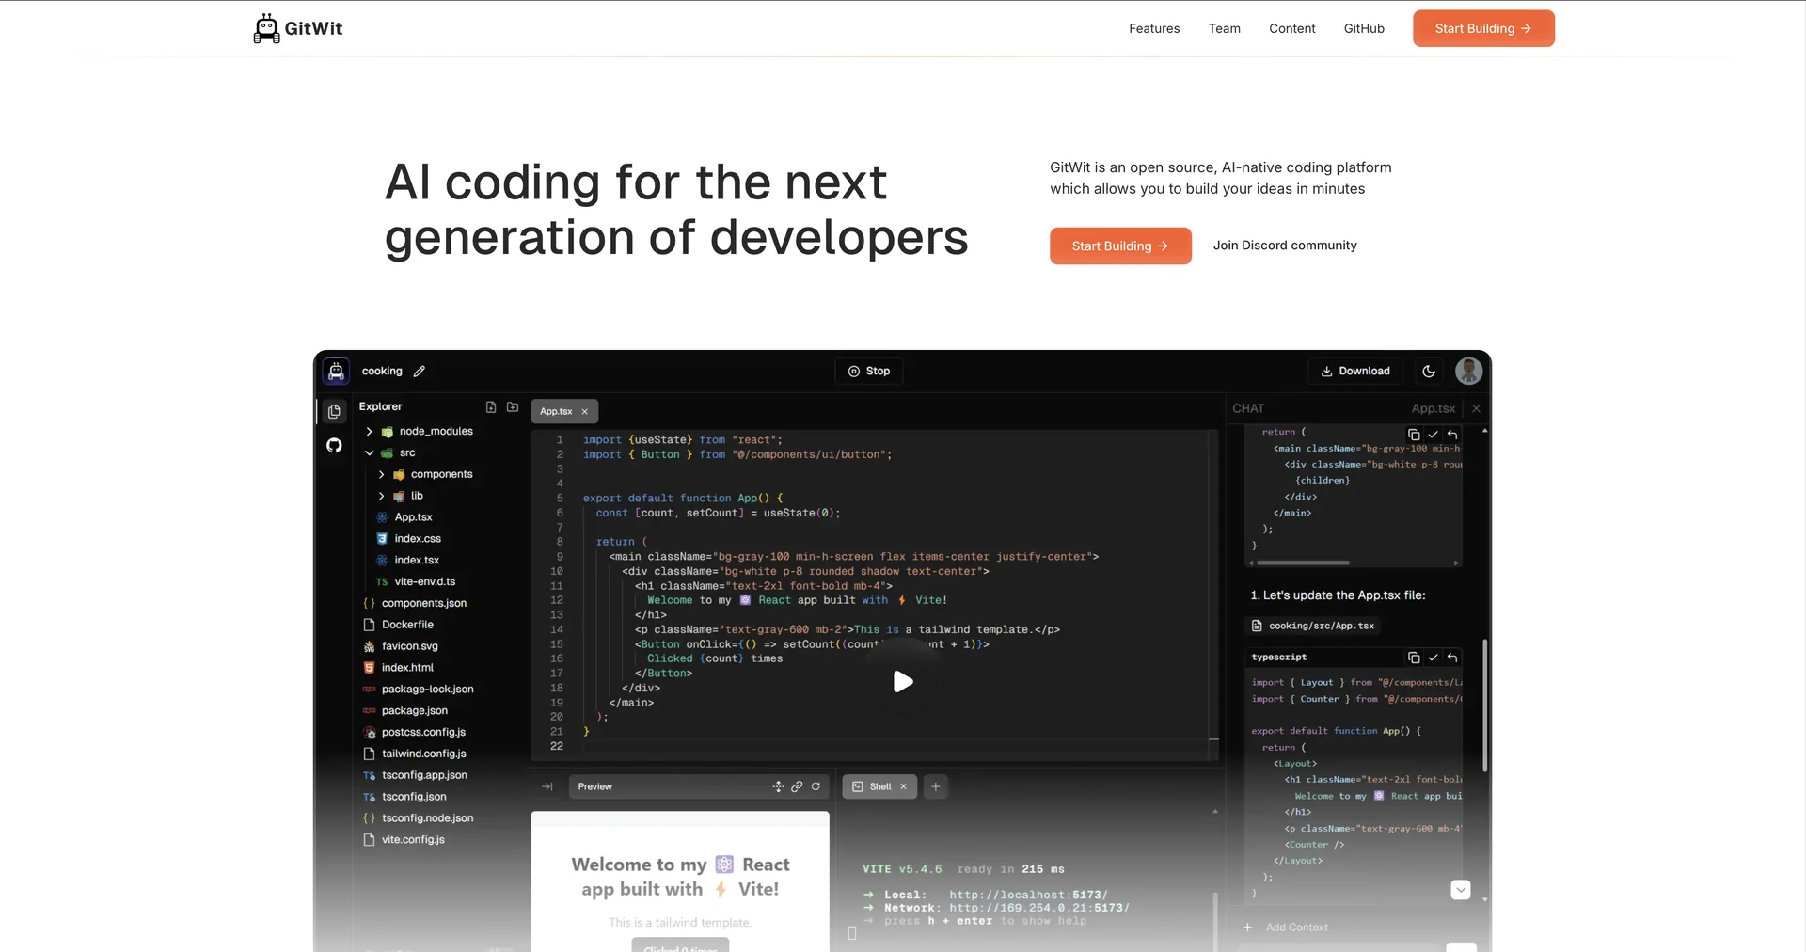Click the new folder icon in Explorer
The image size is (1806, 952).
(x=513, y=407)
